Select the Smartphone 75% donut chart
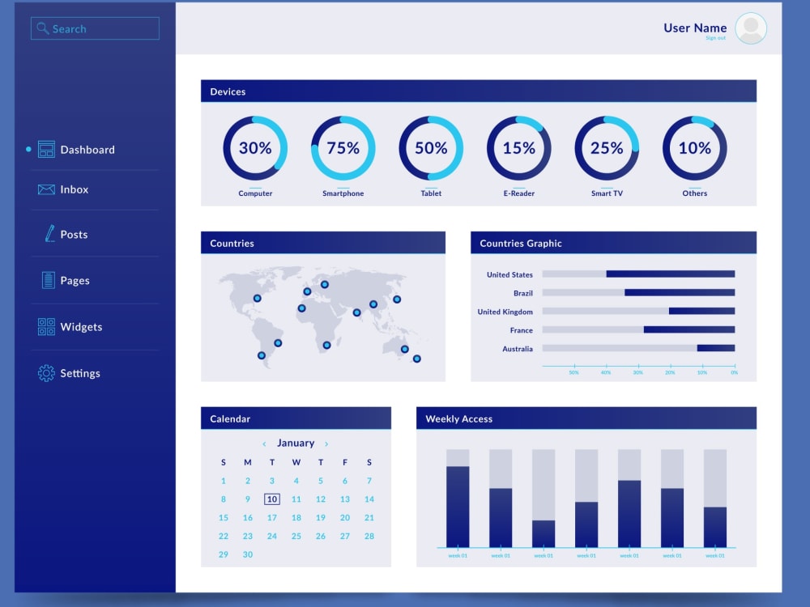Viewport: 810px width, 607px height. click(x=343, y=148)
